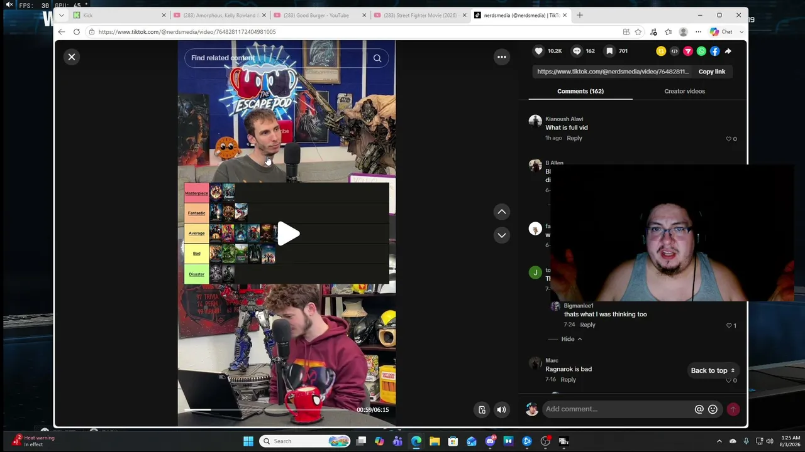This screenshot has width=805, height=452.
Task: Open the Windows Start menu
Action: point(248,441)
